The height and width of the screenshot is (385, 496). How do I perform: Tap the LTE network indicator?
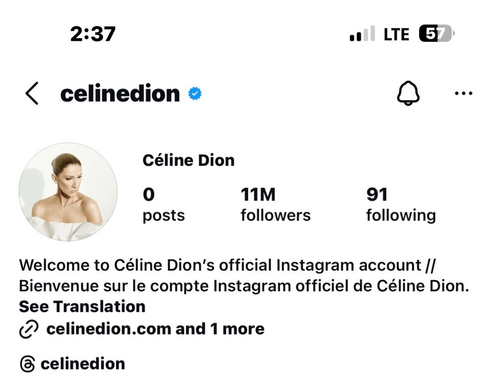pyautogui.click(x=396, y=34)
